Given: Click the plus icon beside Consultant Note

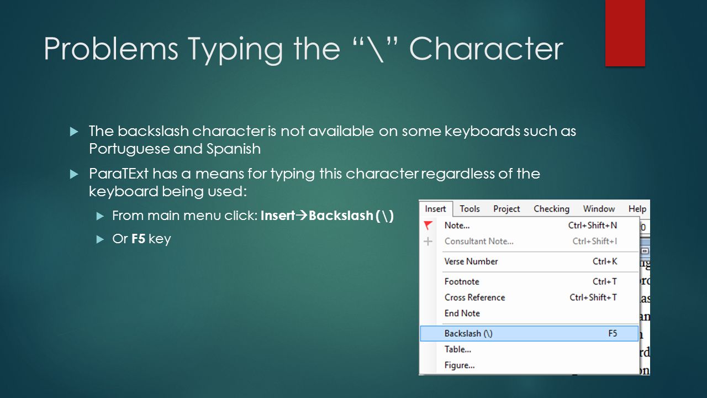Looking at the screenshot, I should tap(428, 242).
